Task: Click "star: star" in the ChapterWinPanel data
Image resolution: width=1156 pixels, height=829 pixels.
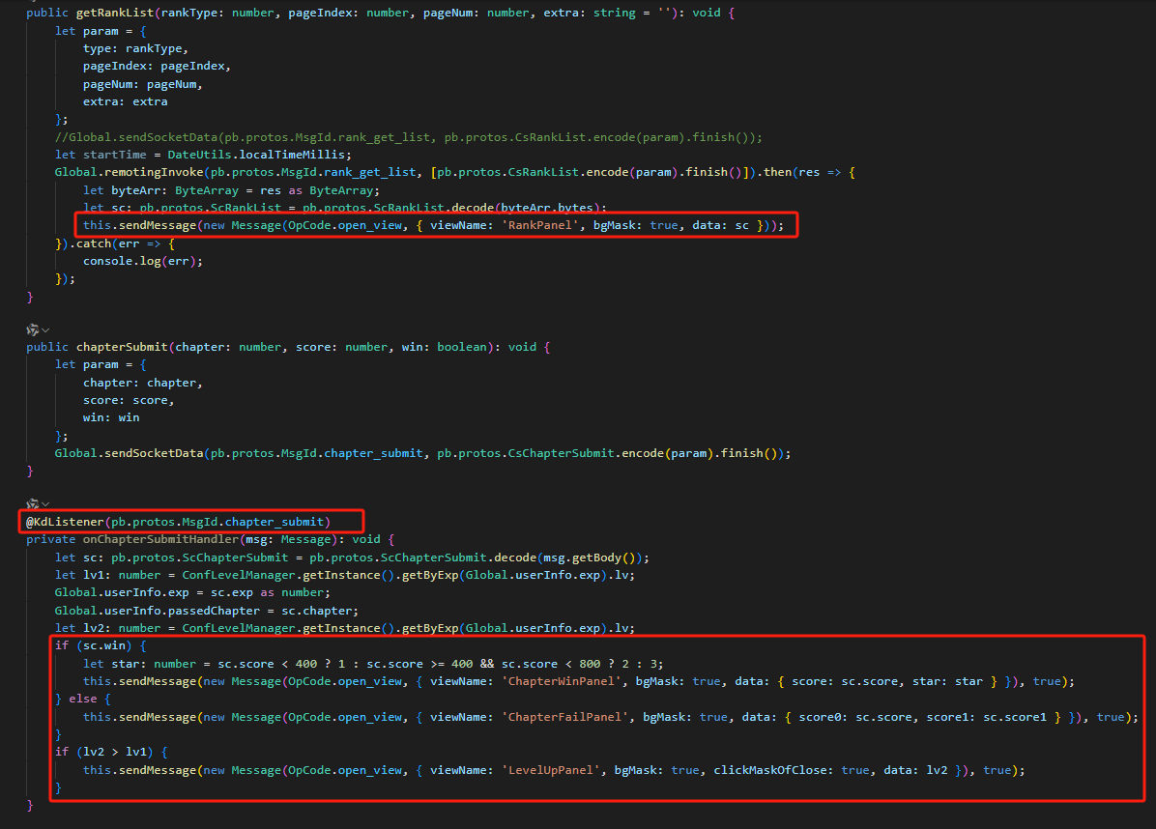Action: (x=948, y=681)
